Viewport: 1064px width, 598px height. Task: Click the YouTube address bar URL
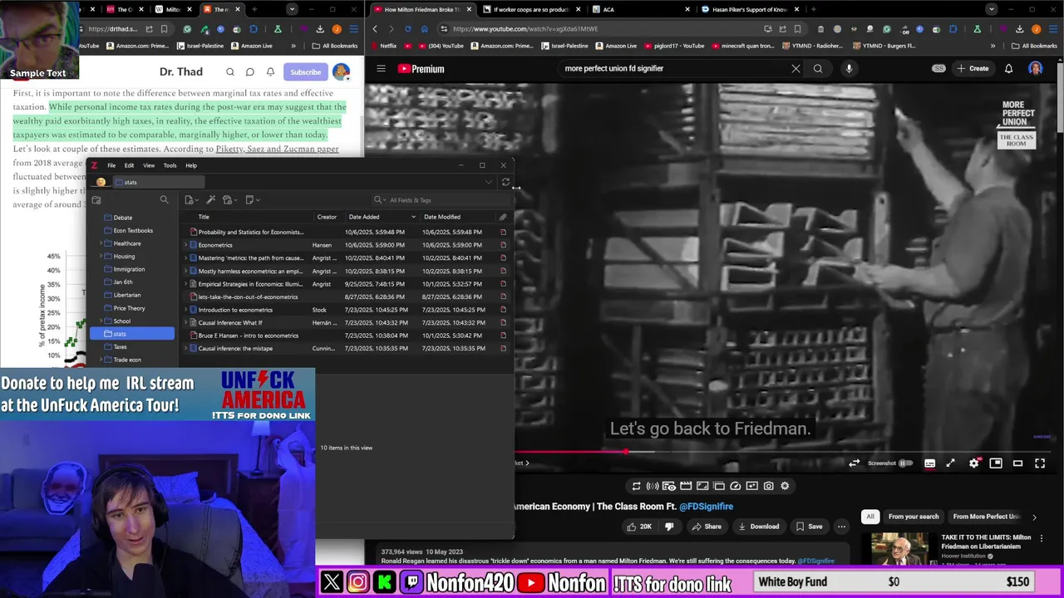525,29
